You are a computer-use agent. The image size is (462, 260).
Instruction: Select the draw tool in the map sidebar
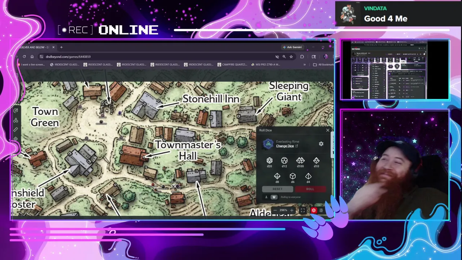(16, 111)
